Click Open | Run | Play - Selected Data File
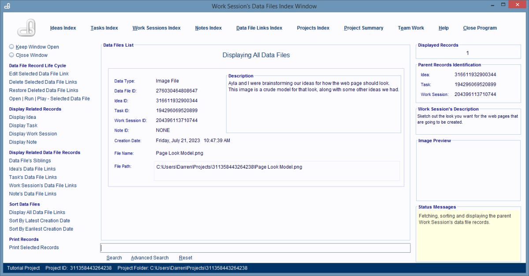The height and width of the screenshot is (276, 529). [49, 99]
